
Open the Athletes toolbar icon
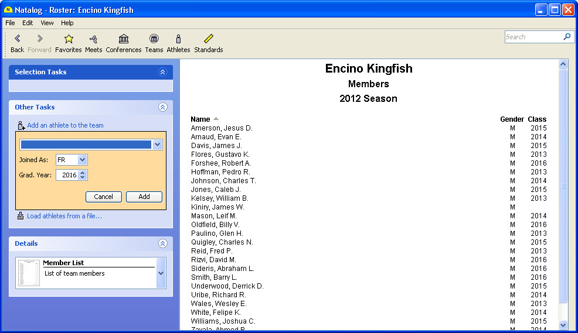point(178,39)
